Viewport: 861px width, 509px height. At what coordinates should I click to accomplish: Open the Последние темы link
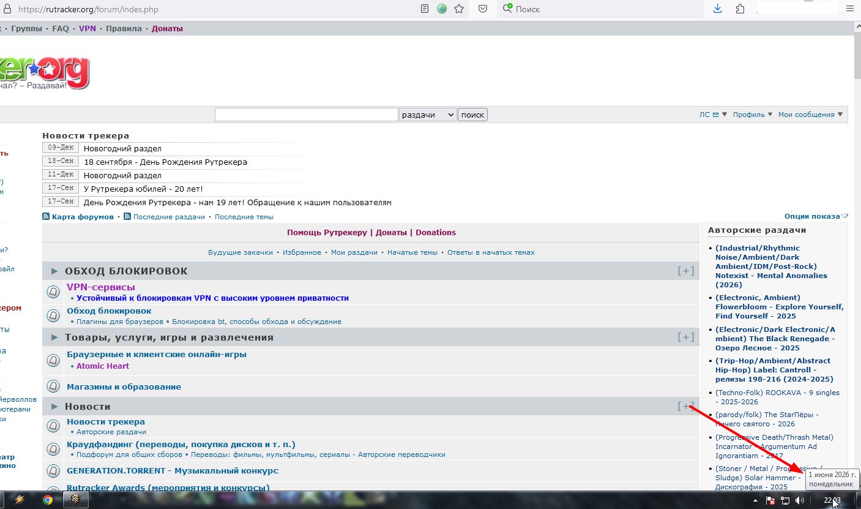[244, 217]
